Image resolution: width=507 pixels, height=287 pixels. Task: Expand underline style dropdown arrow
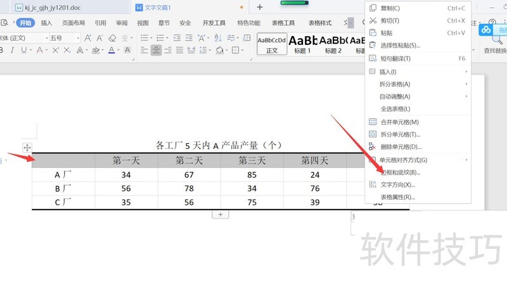point(30,50)
